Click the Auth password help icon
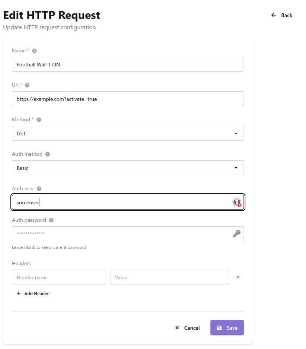The width and height of the screenshot is (306, 349). [x=52, y=220]
